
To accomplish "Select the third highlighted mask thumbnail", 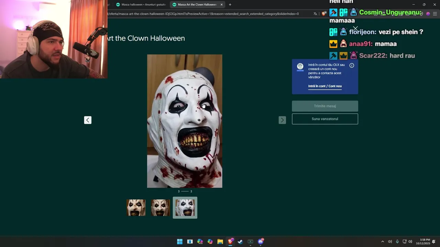I will click(x=185, y=208).
